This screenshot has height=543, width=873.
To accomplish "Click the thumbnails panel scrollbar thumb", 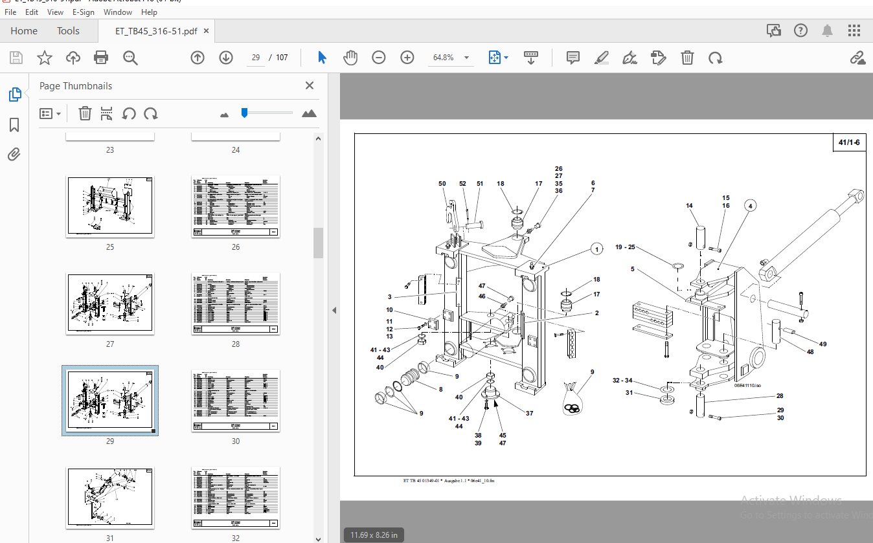I will (x=318, y=243).
